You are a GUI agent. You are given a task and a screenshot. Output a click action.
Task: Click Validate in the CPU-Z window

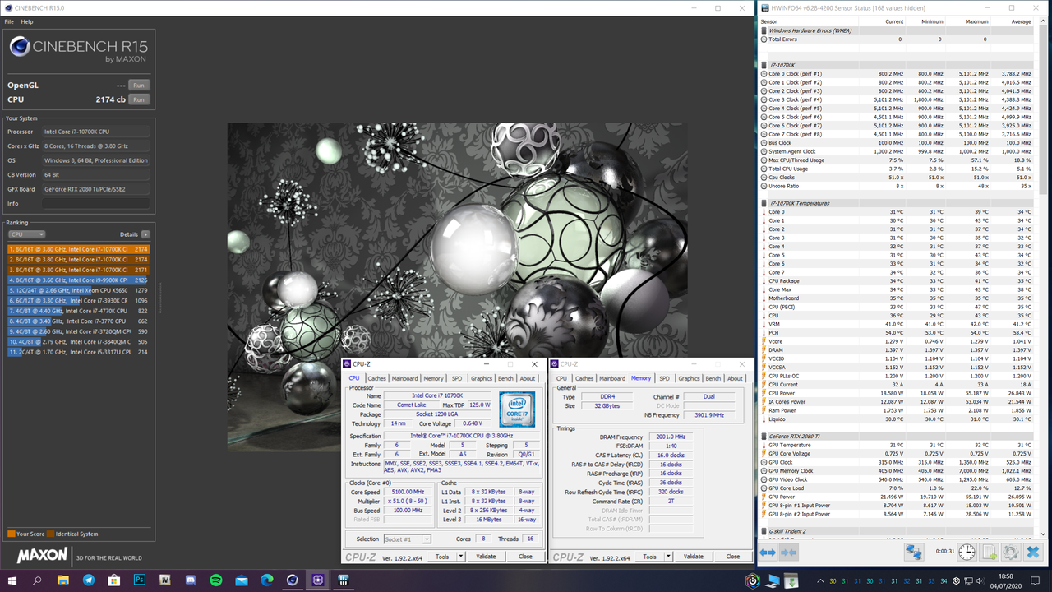click(x=486, y=556)
